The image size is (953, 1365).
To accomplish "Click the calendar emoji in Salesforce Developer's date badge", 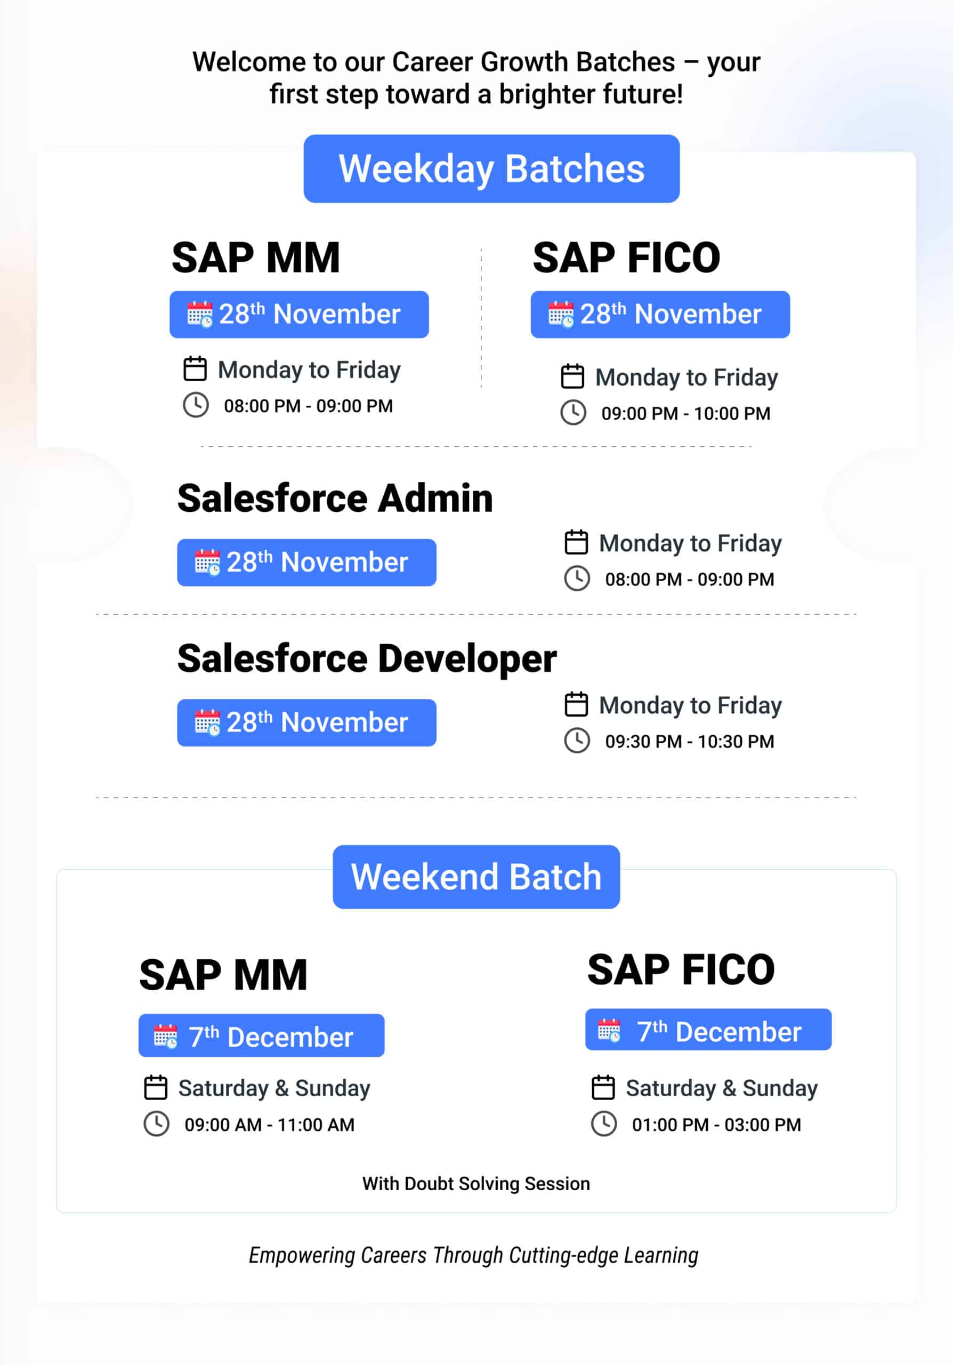I will coord(207,722).
